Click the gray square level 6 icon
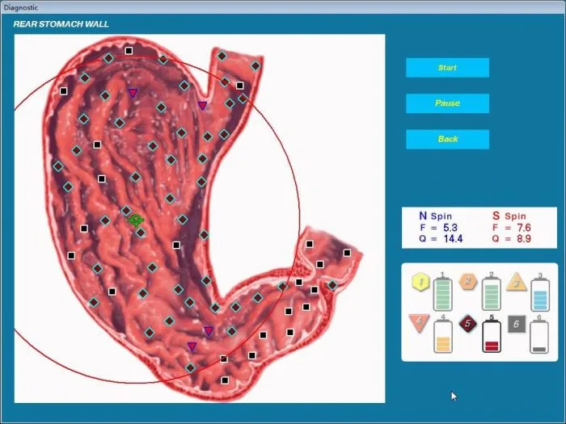566x424 pixels. point(517,324)
